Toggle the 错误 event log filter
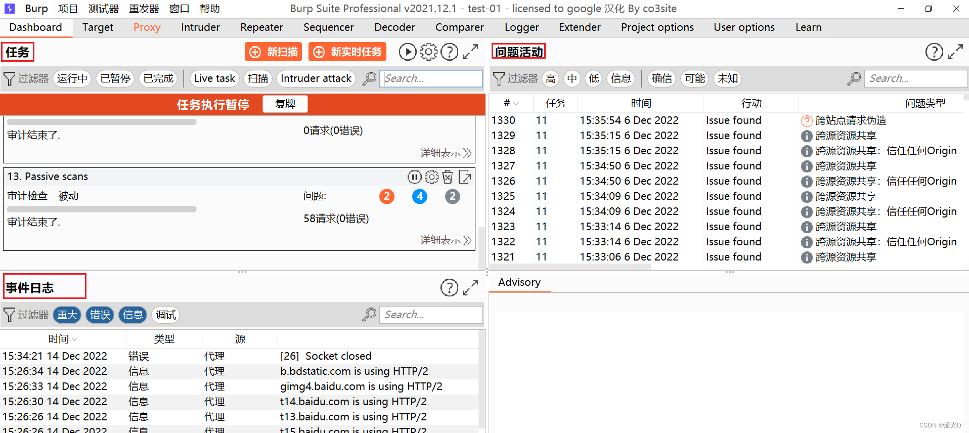 pyautogui.click(x=100, y=315)
